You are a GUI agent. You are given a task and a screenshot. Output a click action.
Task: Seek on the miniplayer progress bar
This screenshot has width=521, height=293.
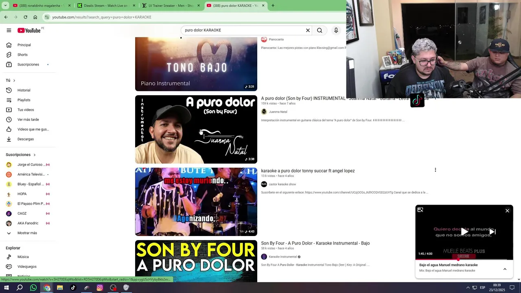pyautogui.click(x=464, y=259)
